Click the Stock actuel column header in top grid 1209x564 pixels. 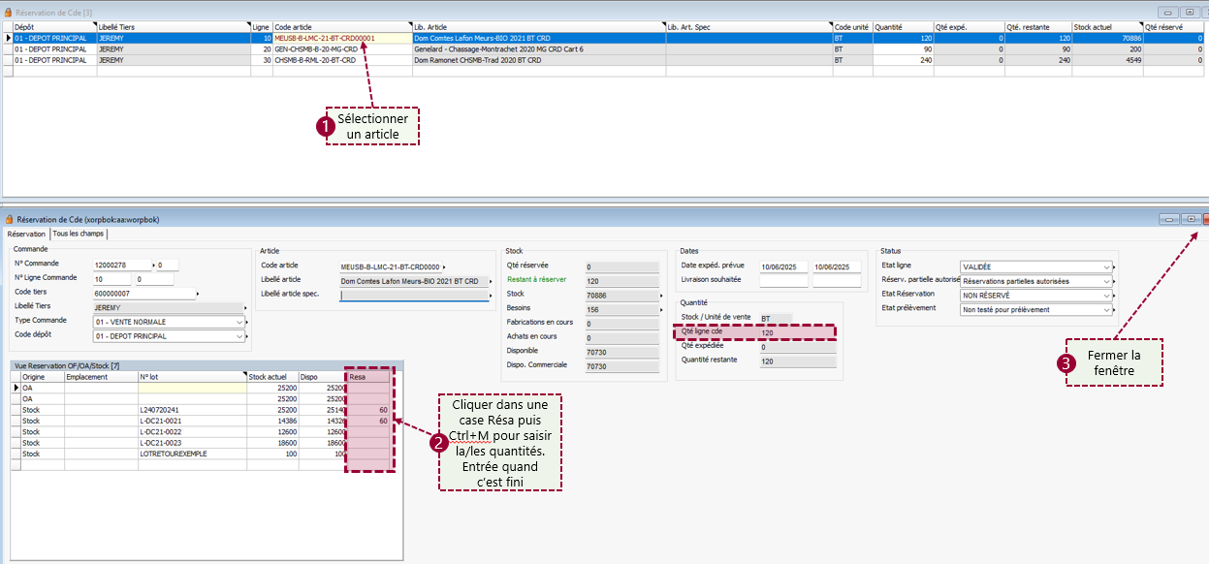coord(1105,26)
